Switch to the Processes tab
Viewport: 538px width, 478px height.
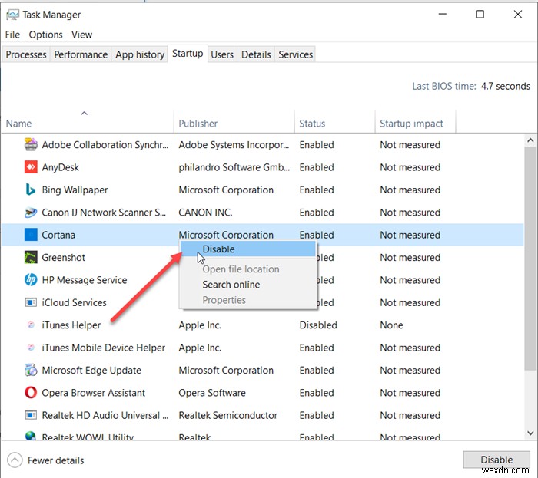tap(26, 54)
